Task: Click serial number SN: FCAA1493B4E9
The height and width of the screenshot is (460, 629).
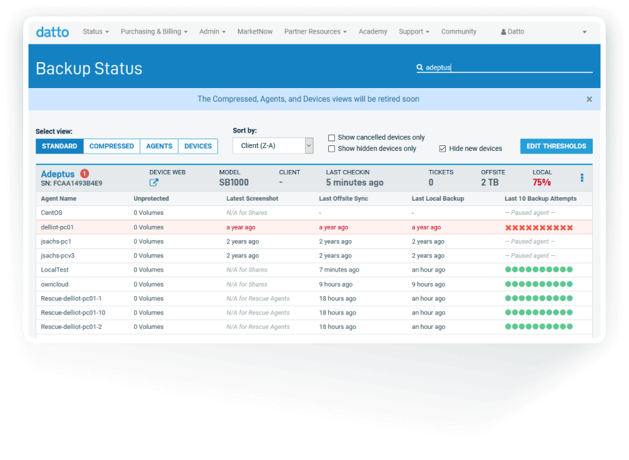Action: pyautogui.click(x=71, y=184)
